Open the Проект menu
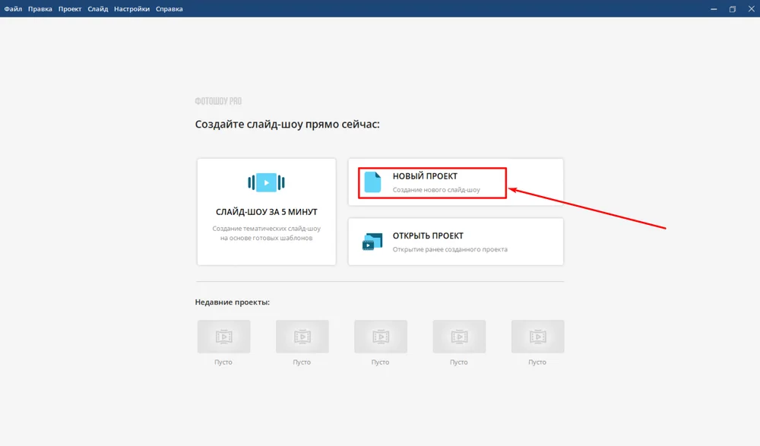The height and width of the screenshot is (446, 760). point(70,9)
